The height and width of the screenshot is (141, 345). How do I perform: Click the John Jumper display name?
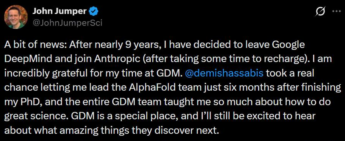pos(59,11)
